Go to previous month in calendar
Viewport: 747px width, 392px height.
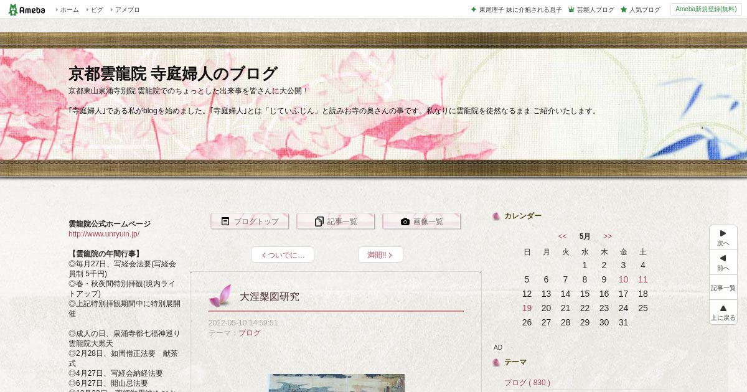click(562, 236)
